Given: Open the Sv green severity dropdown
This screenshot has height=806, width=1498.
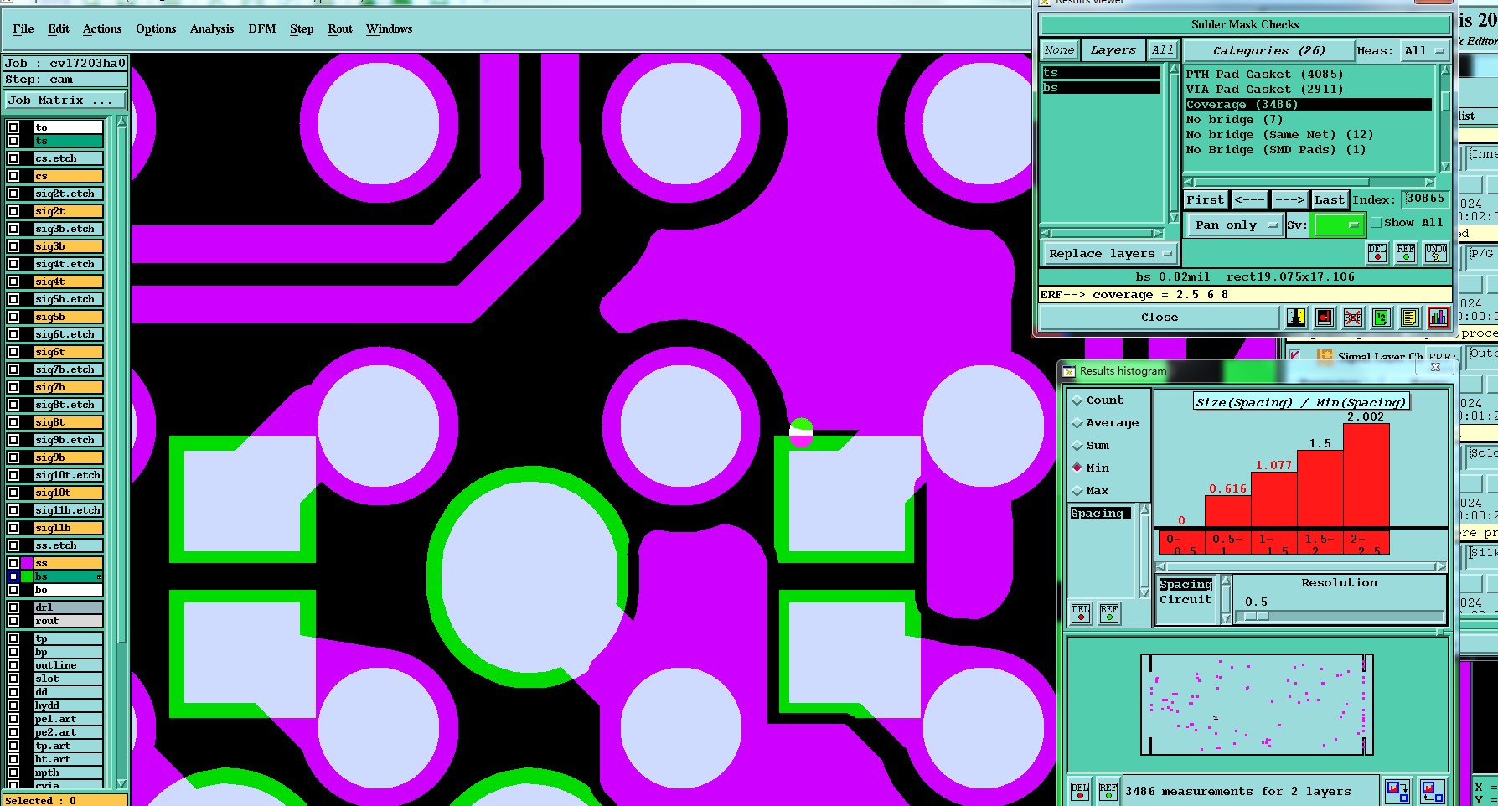Looking at the screenshot, I should [1339, 225].
